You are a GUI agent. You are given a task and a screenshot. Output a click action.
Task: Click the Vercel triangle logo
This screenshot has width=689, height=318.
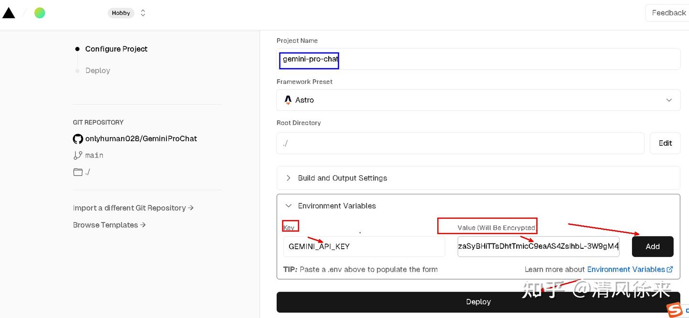pyautogui.click(x=9, y=12)
